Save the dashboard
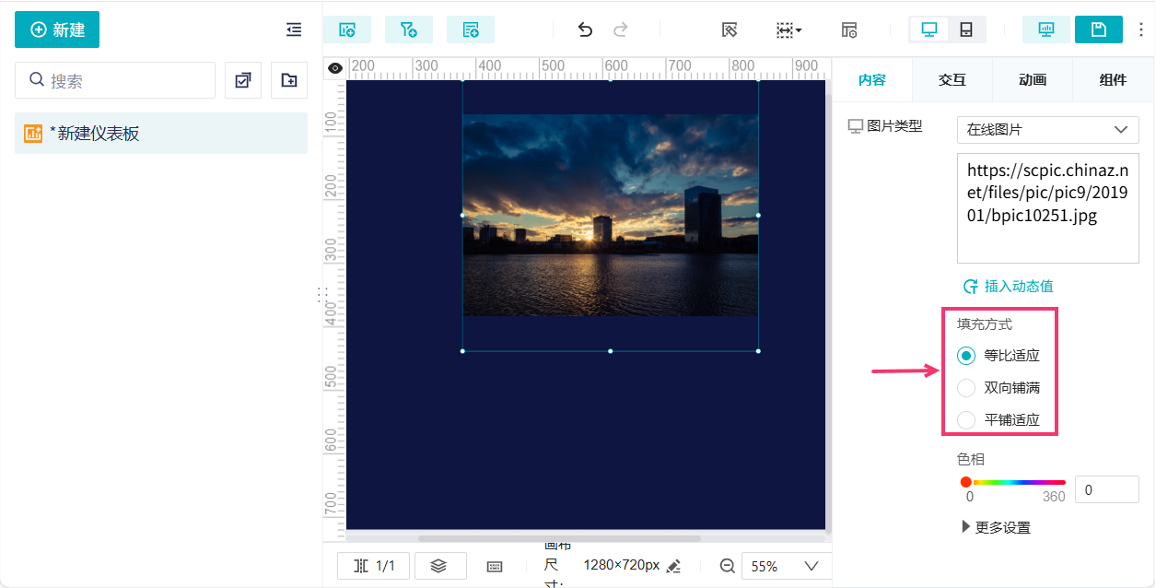 (1099, 29)
